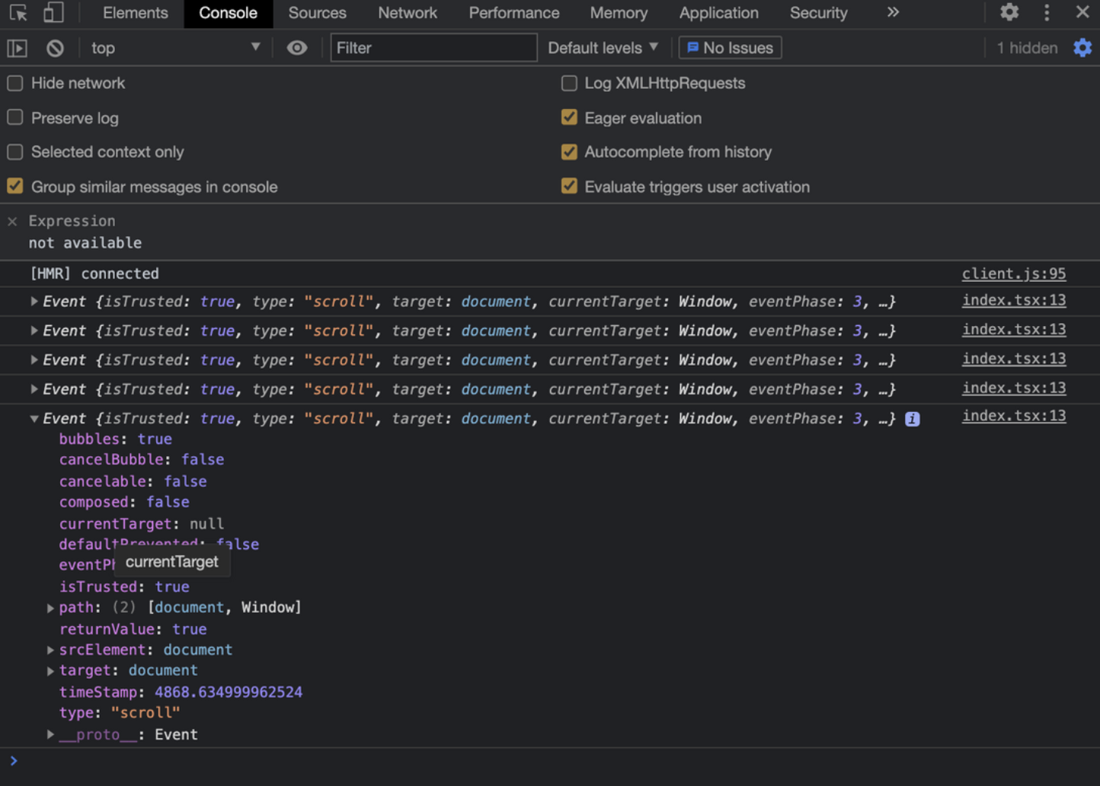The width and height of the screenshot is (1100, 786).
Task: Open the three-dot customize DevTools menu
Action: [x=1047, y=12]
